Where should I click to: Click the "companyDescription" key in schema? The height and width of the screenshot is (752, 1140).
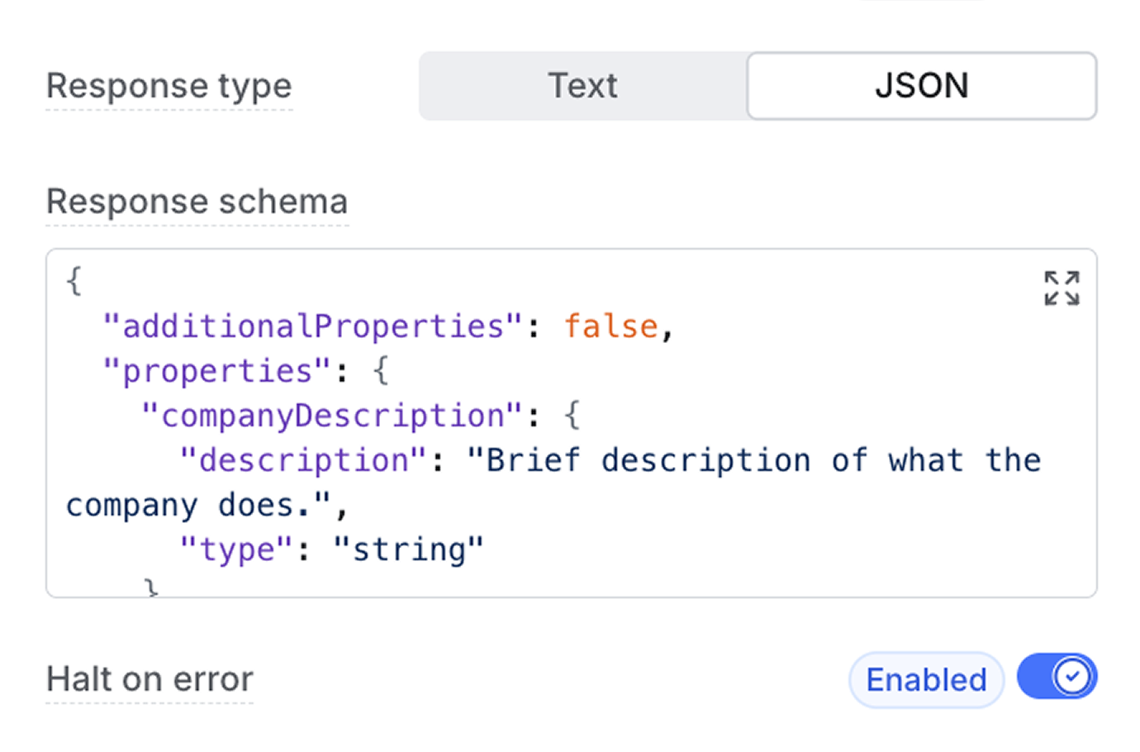332,416
